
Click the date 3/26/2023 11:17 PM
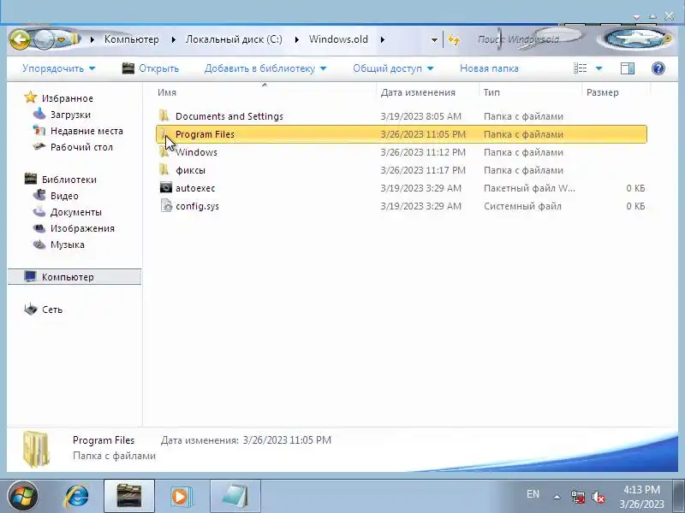(x=423, y=170)
